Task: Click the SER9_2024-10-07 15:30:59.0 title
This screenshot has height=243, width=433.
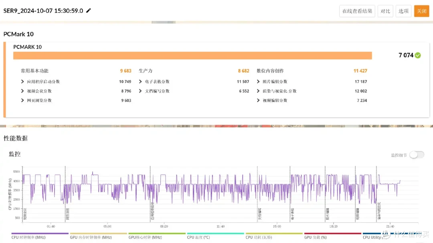Action: [x=43, y=11]
